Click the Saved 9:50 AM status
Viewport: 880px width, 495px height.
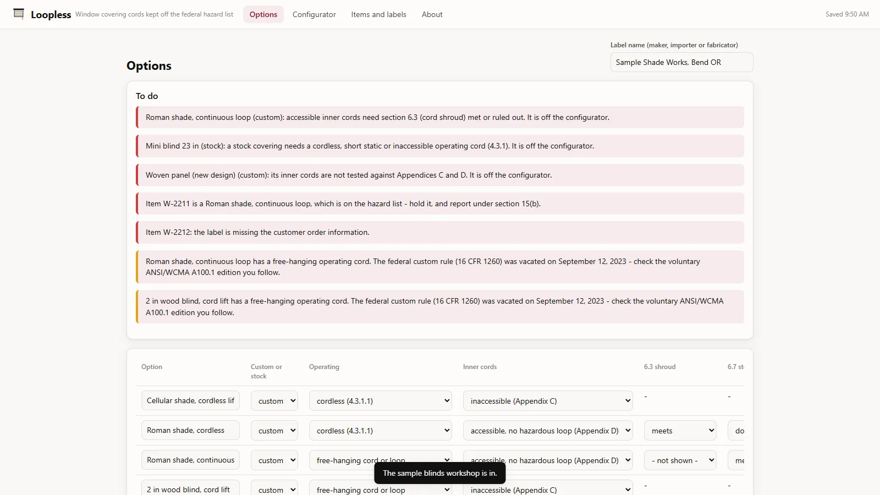coord(847,14)
